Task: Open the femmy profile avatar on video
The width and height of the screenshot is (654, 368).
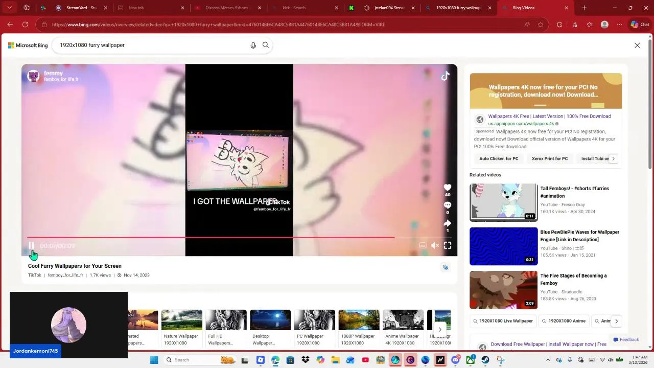Action: (34, 77)
